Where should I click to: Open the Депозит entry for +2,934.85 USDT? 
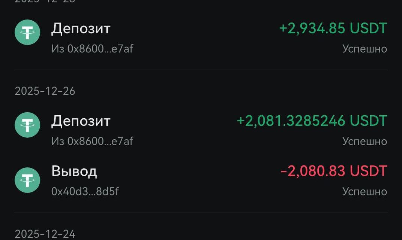[81, 28]
